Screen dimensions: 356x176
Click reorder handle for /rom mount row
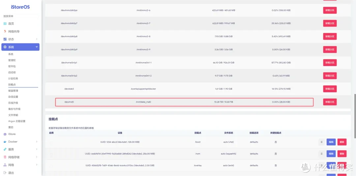click(x=321, y=154)
